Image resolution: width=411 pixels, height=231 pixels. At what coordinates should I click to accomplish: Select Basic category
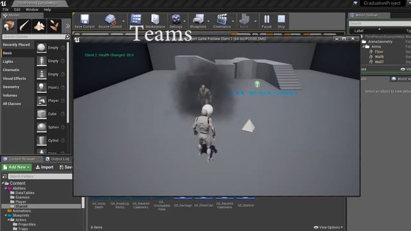[x=8, y=53]
